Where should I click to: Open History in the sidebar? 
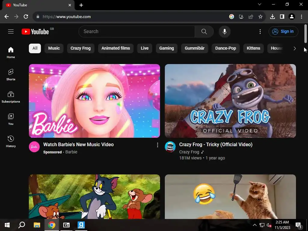11,141
